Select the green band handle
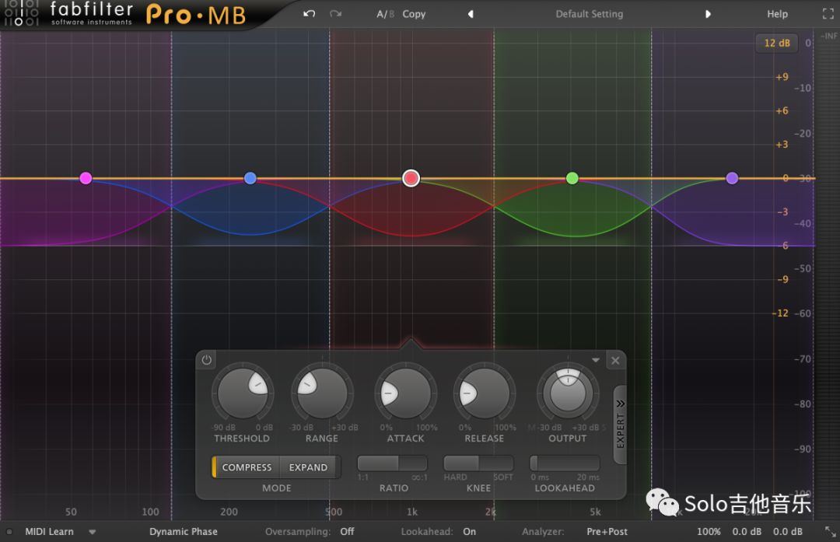 (572, 178)
